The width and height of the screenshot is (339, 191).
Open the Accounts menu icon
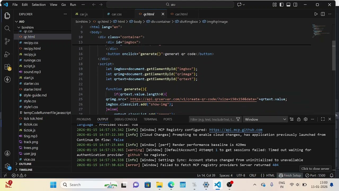point(7,153)
